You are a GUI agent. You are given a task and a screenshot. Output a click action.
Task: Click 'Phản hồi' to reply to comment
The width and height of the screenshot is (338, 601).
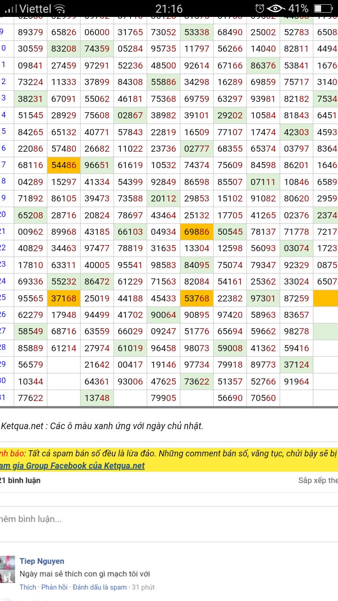coord(54,587)
